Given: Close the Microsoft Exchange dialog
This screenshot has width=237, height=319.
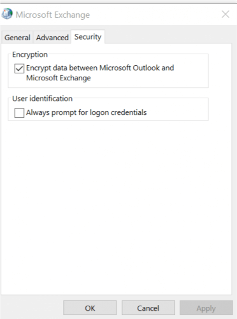Looking at the screenshot, I should point(226,15).
